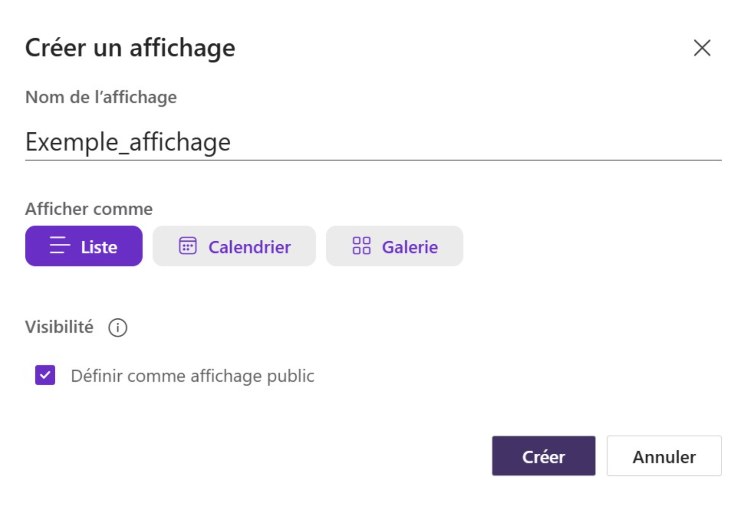
Task: Click the Créer un affichage title
Action: 130,48
